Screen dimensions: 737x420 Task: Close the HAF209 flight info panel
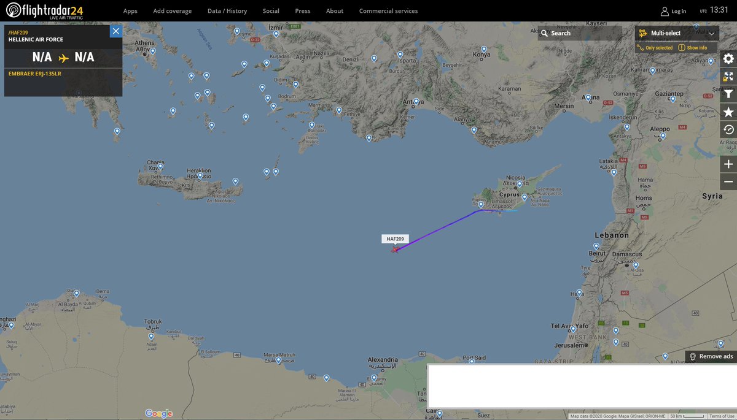[116, 31]
